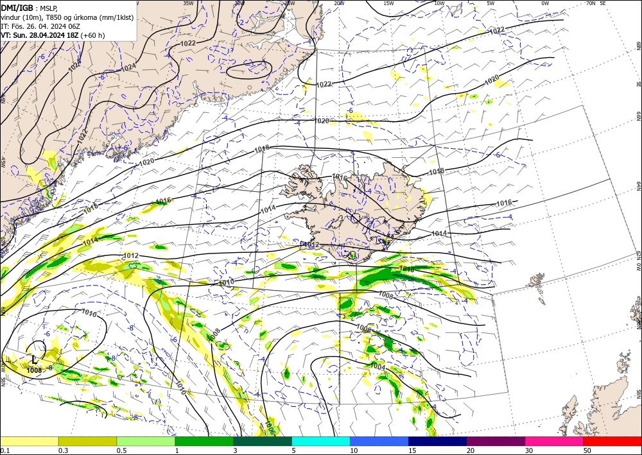The image size is (642, 455).
Task: Click the yellow 0.1–0.3 precipitation legend swatch
Action: [29, 441]
